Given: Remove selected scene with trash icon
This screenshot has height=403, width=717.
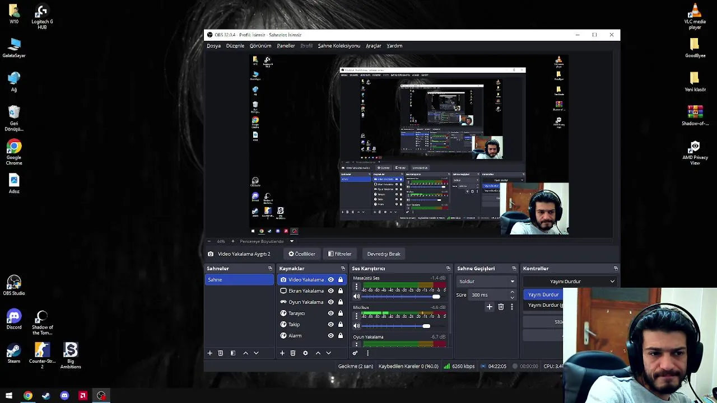Looking at the screenshot, I should point(220,353).
